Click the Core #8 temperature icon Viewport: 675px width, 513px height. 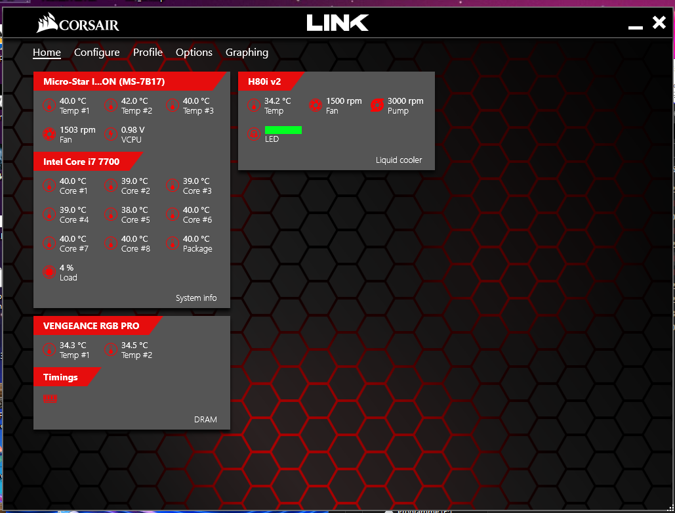tap(111, 243)
